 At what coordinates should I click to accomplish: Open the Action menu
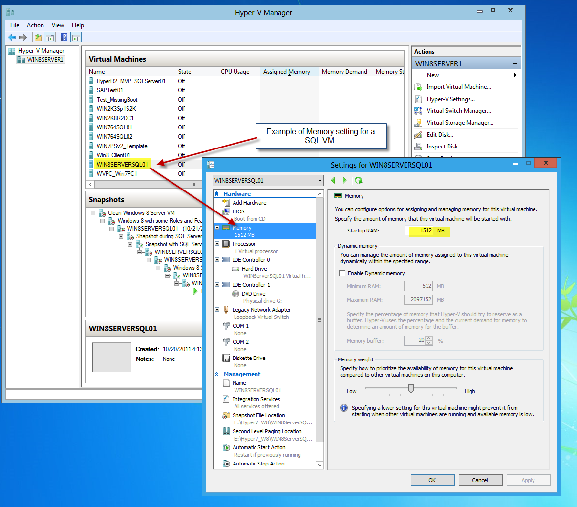pos(35,25)
